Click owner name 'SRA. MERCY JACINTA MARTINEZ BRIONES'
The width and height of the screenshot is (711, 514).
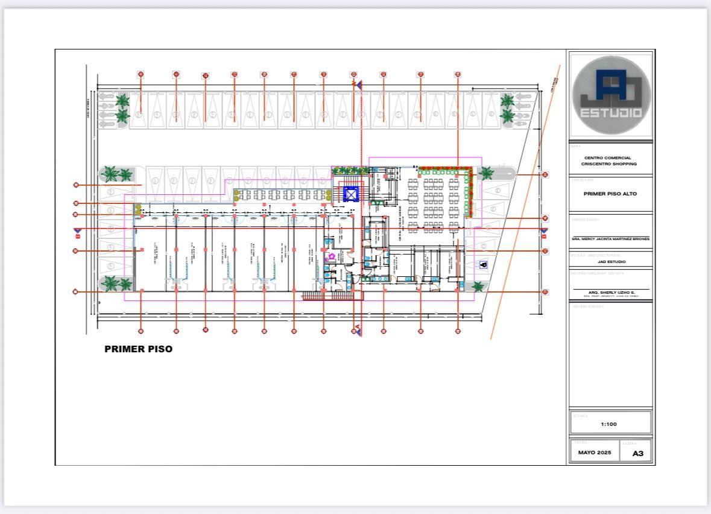click(x=610, y=239)
